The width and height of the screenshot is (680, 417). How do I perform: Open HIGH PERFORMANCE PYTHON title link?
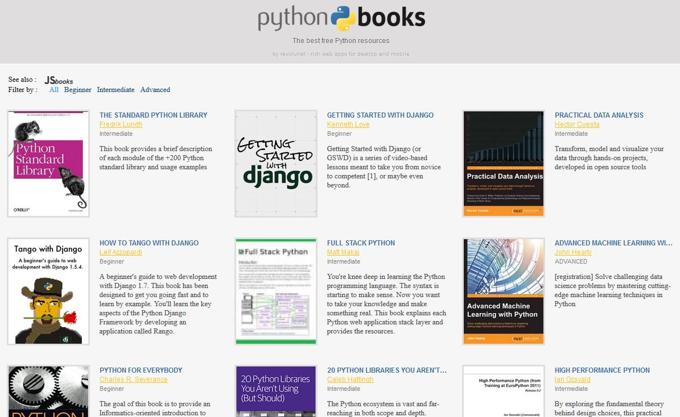point(602,370)
